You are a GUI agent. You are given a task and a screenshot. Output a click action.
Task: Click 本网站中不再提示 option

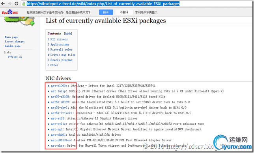pos(146,12)
